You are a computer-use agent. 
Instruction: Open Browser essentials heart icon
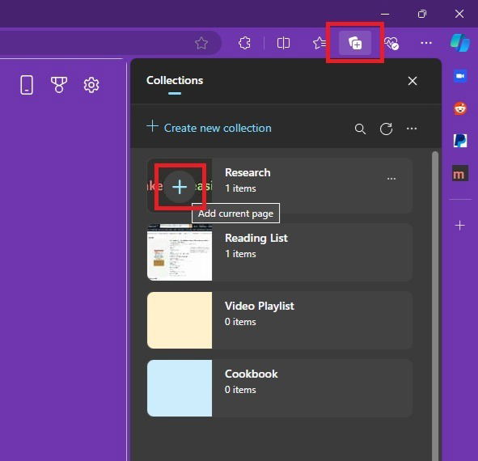click(391, 43)
